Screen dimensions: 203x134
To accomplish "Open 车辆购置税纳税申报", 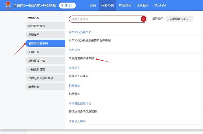I will [81, 58].
